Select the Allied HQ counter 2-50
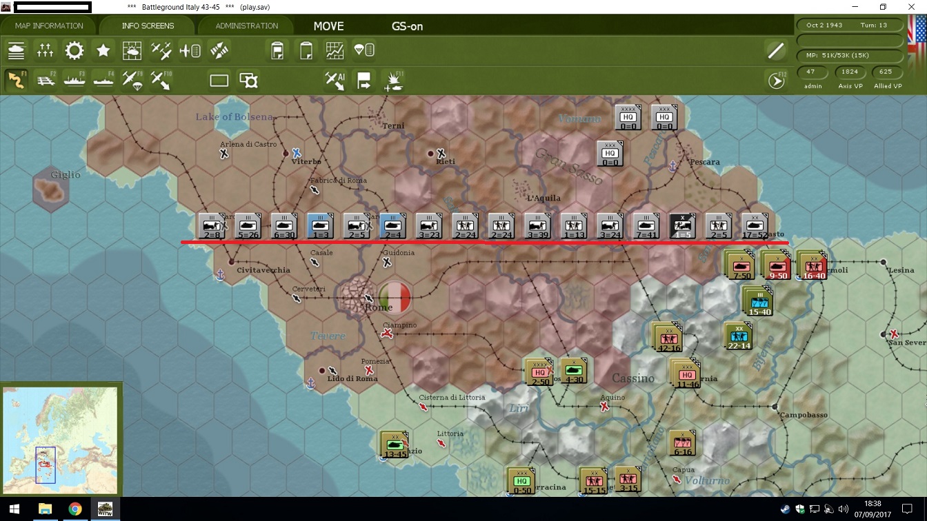 click(539, 372)
